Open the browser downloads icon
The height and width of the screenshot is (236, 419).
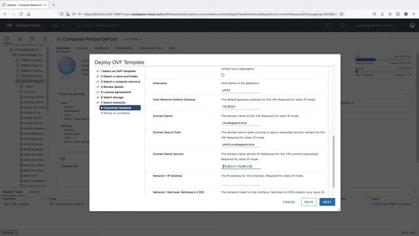coord(382,14)
